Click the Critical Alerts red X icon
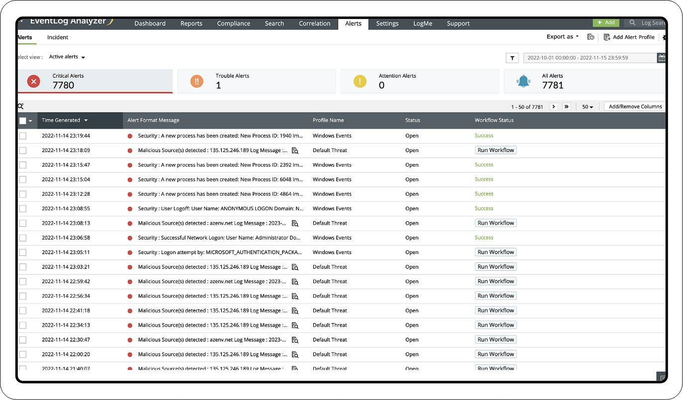683x400 pixels. [34, 81]
